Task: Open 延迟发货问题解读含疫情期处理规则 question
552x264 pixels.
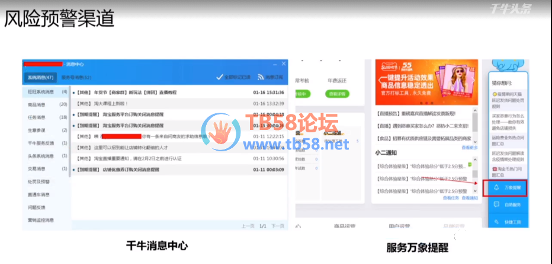Action: pos(509,156)
